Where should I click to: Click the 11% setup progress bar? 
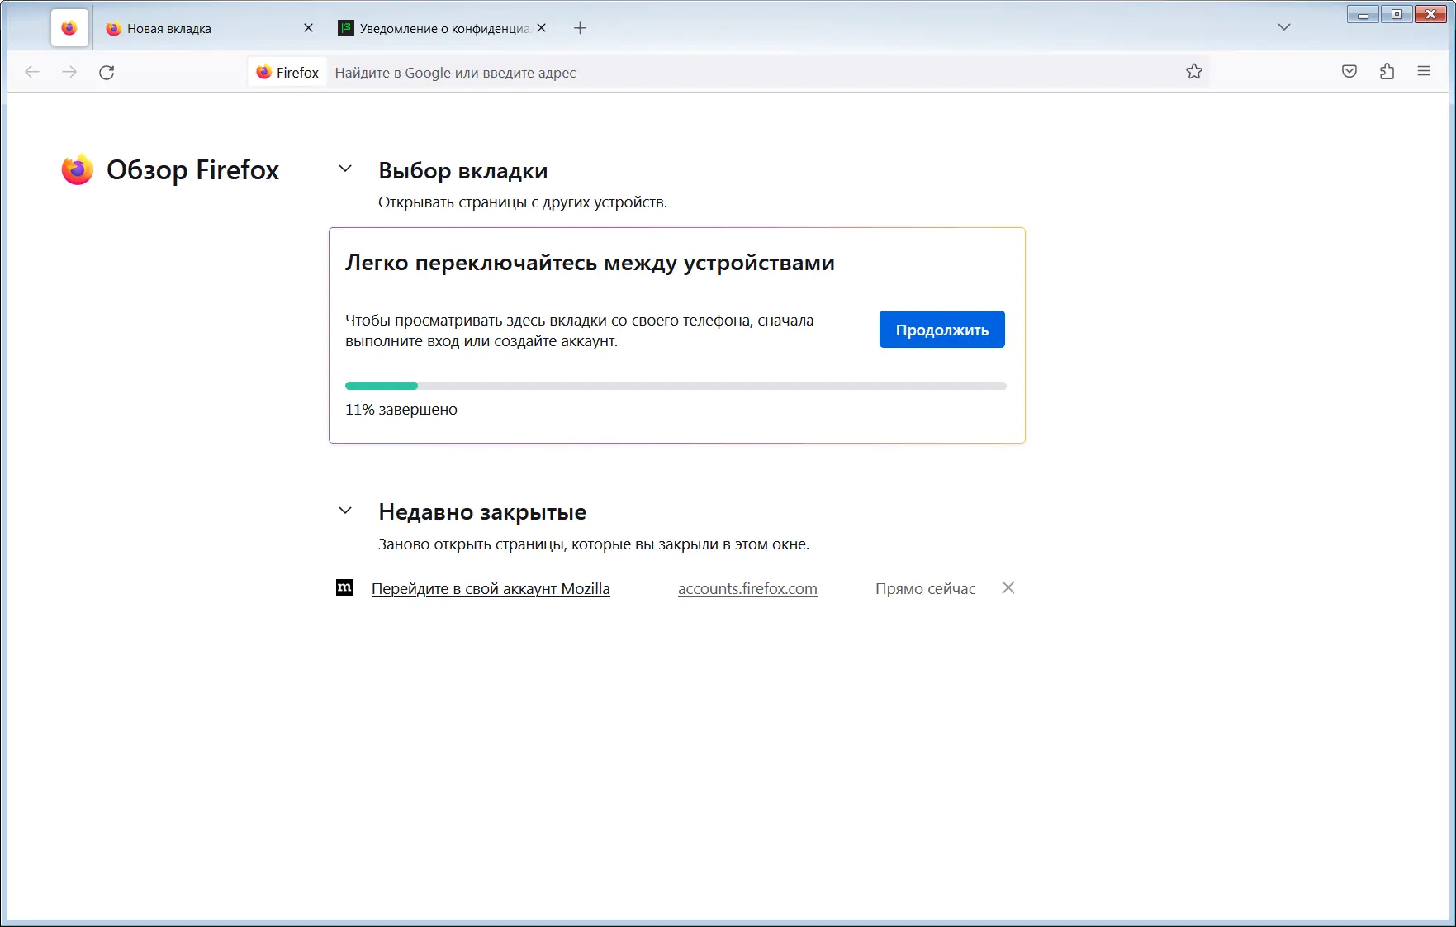click(x=676, y=386)
